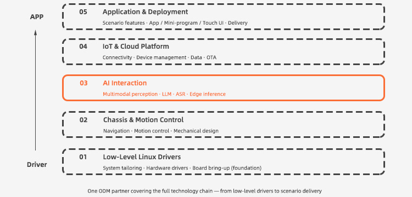Click empty area inside the orange AI Interaction box

[302, 88]
